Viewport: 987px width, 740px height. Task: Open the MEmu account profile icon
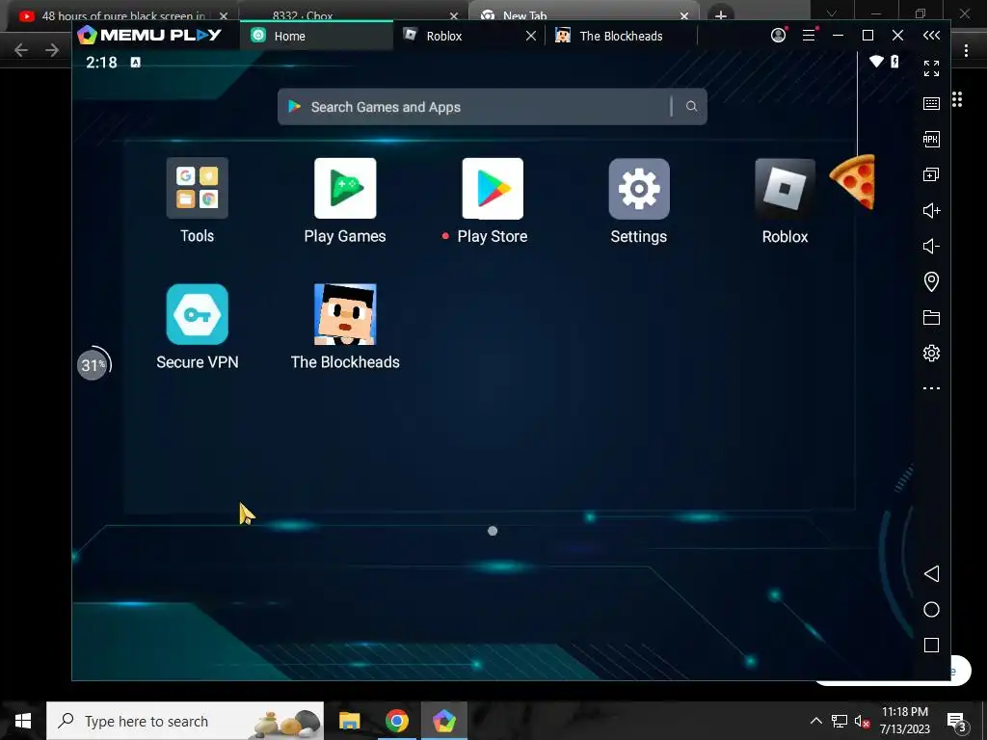tap(779, 36)
